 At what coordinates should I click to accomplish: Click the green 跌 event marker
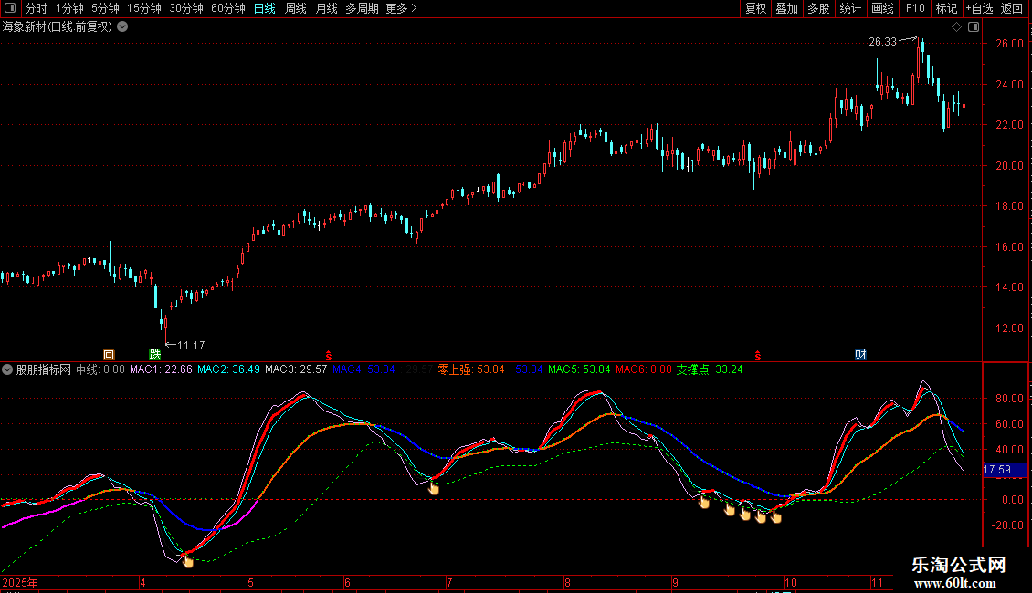(155, 354)
